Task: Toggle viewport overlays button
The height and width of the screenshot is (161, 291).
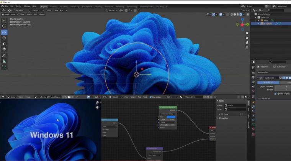Action: point(221,14)
